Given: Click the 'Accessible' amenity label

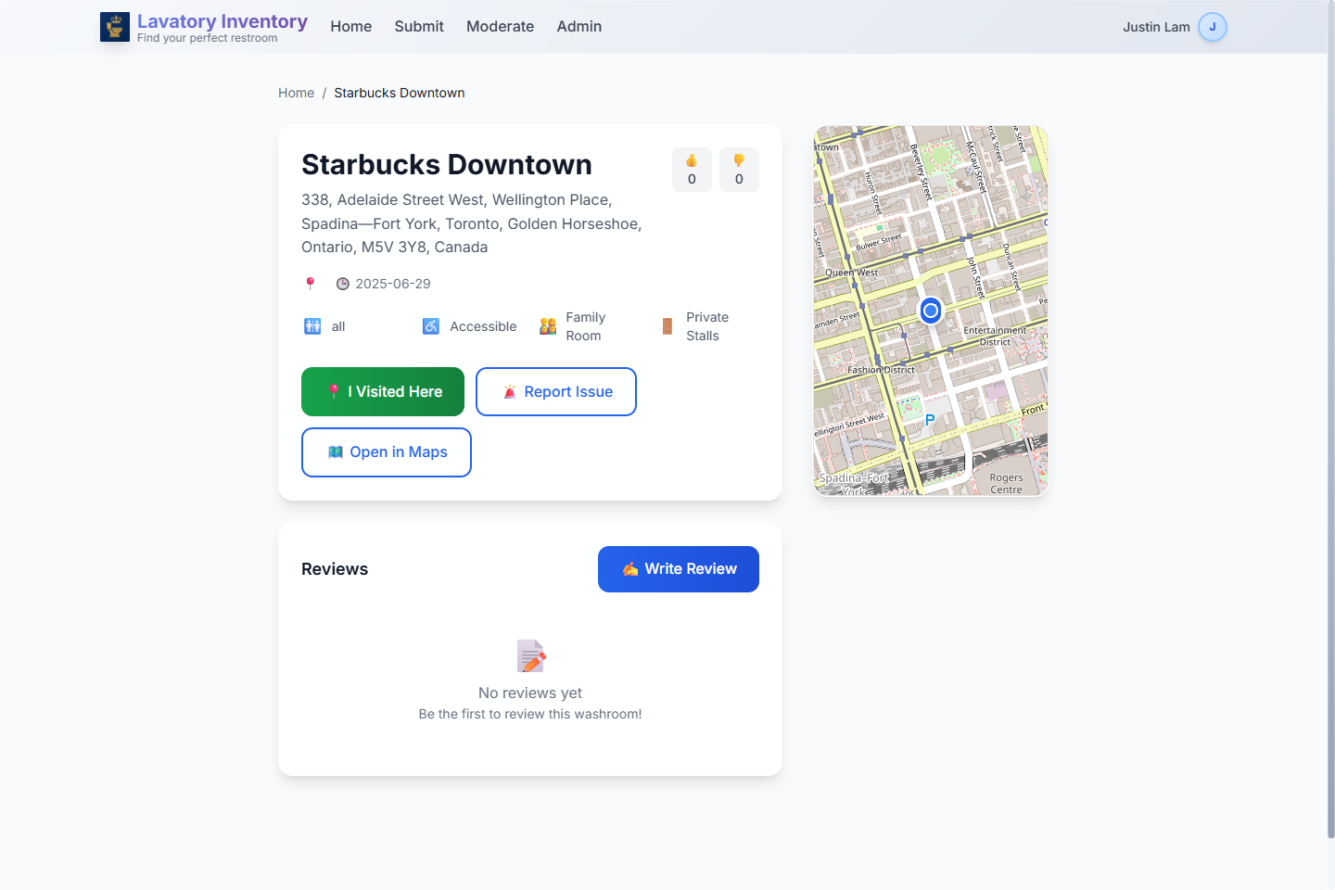Looking at the screenshot, I should click(x=483, y=326).
